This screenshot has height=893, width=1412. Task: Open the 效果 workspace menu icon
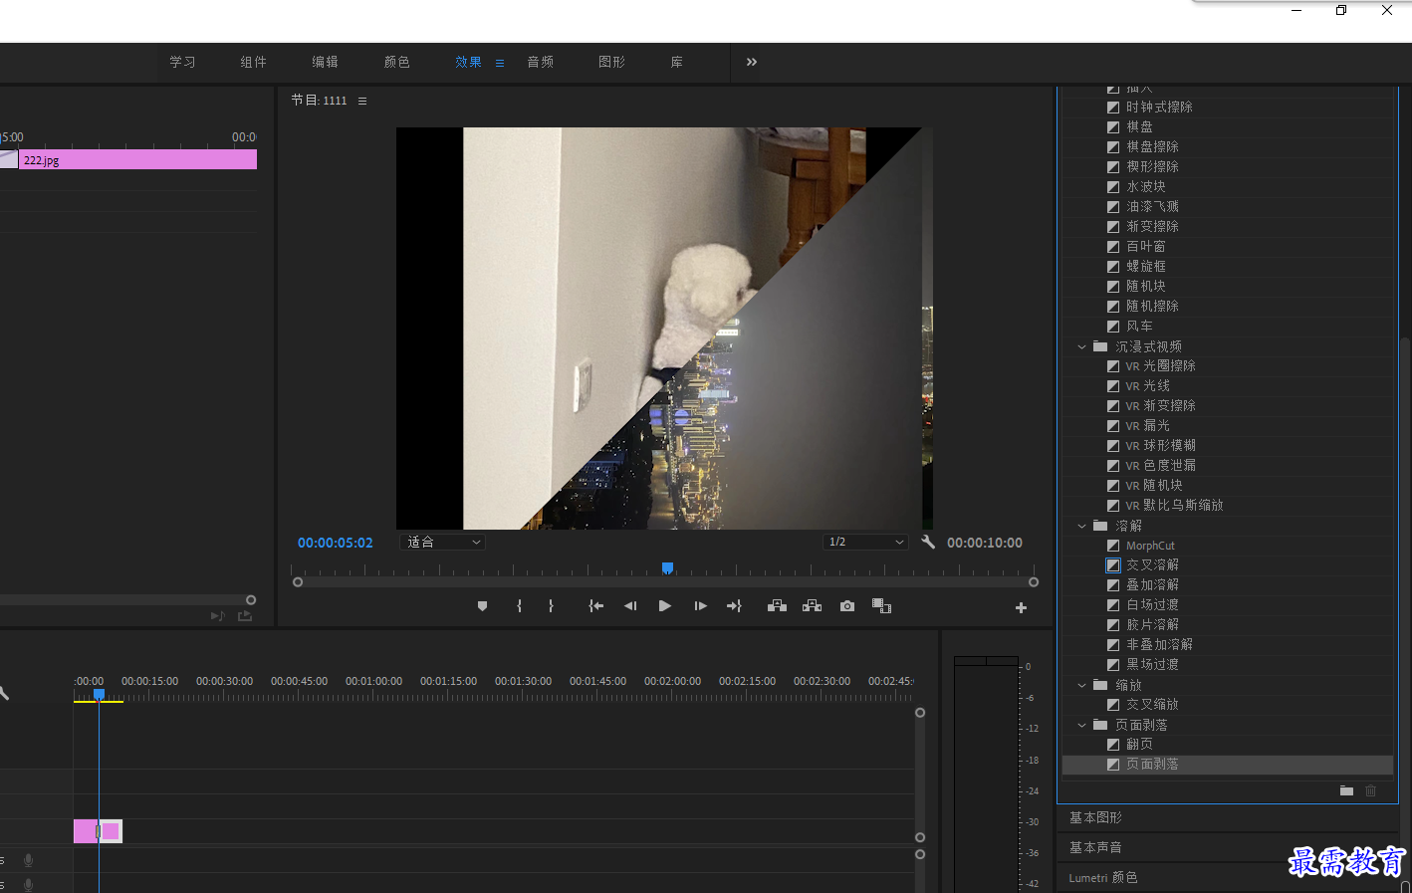500,63
